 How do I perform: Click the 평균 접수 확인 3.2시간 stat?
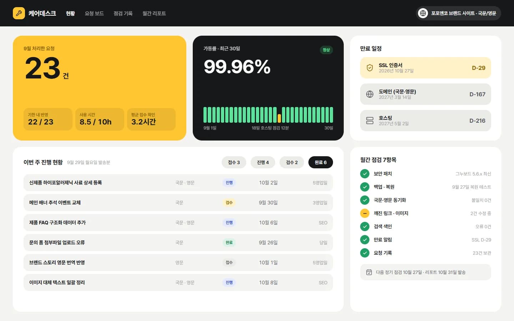[x=151, y=119]
